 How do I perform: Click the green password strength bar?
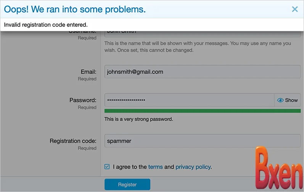point(202,111)
